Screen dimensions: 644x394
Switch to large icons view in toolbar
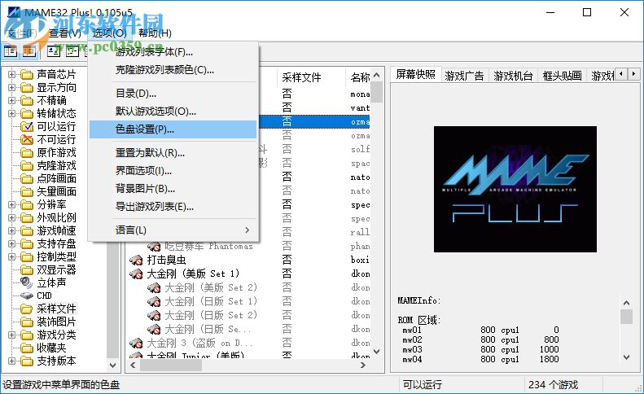[54, 51]
